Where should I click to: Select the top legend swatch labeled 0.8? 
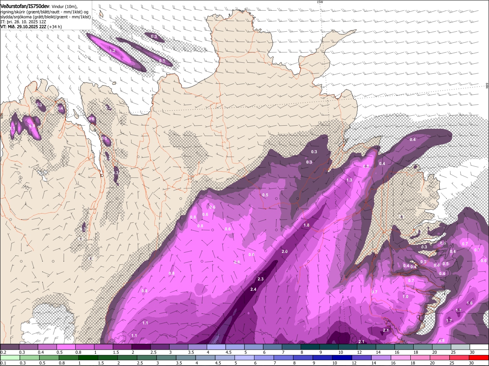(84, 347)
